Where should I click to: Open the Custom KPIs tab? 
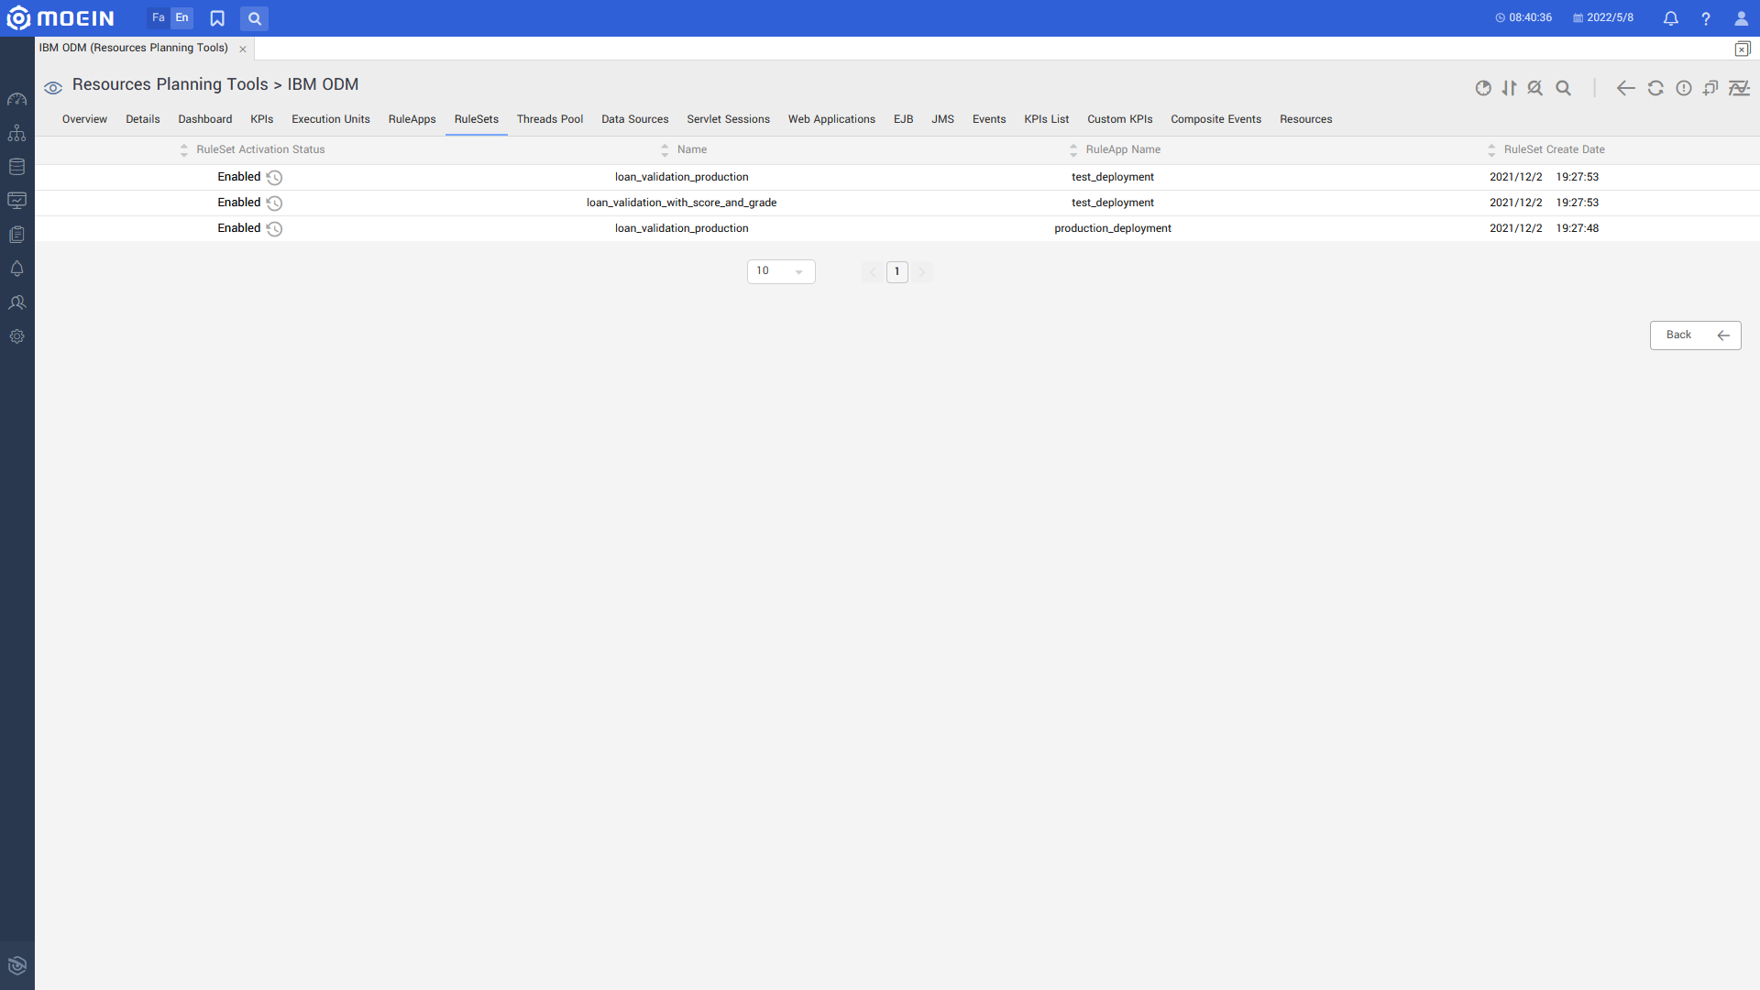click(1120, 120)
